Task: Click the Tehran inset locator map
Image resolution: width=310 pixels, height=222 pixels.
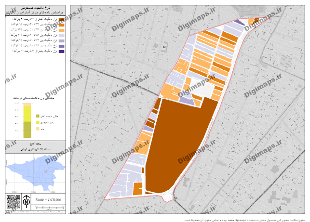Action: pos(35,173)
